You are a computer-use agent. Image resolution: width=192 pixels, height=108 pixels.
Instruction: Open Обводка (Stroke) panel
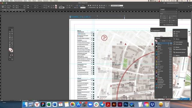pyautogui.click(x=177, y=47)
